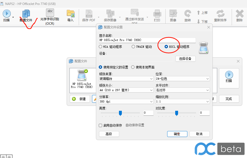Select the TWAIN 驱动 radio button
Screen dimensions: 247x158
133,47
